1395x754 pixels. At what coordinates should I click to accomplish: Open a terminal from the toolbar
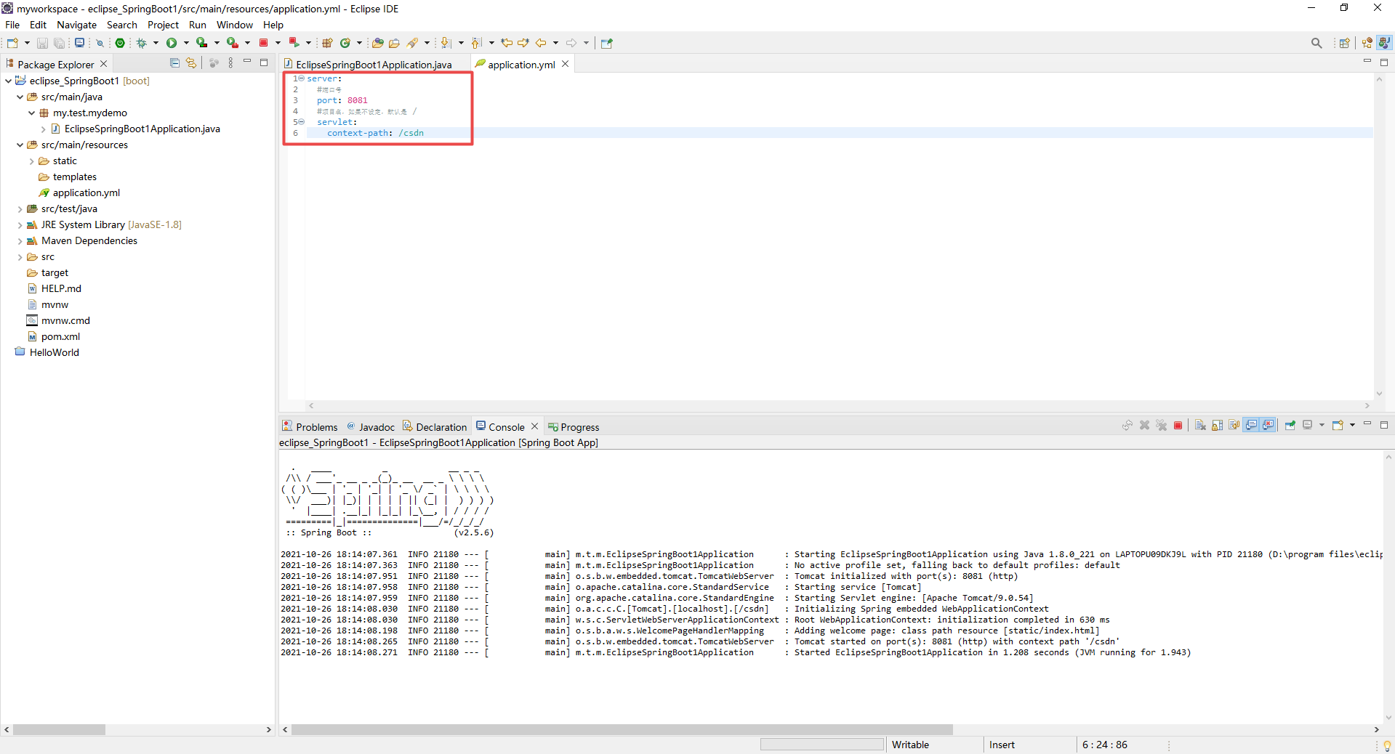click(x=79, y=43)
